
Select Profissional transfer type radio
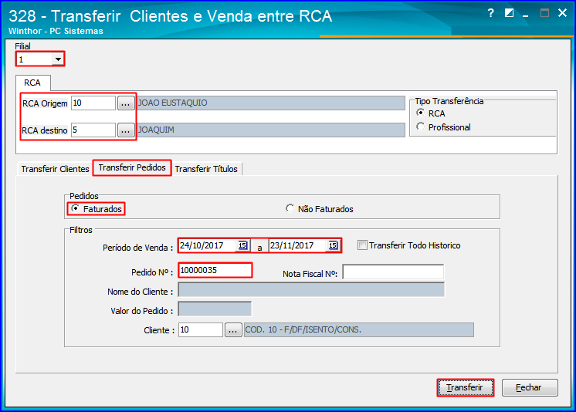[x=421, y=127]
